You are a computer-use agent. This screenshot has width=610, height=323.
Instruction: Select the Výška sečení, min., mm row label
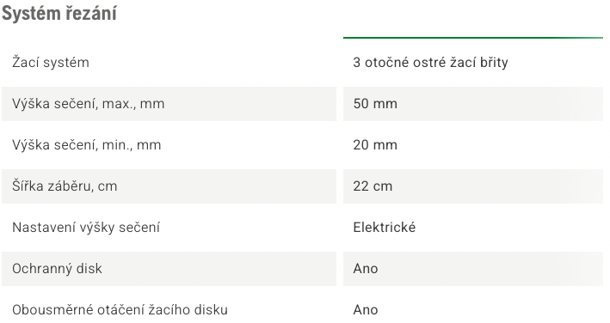[x=86, y=145]
